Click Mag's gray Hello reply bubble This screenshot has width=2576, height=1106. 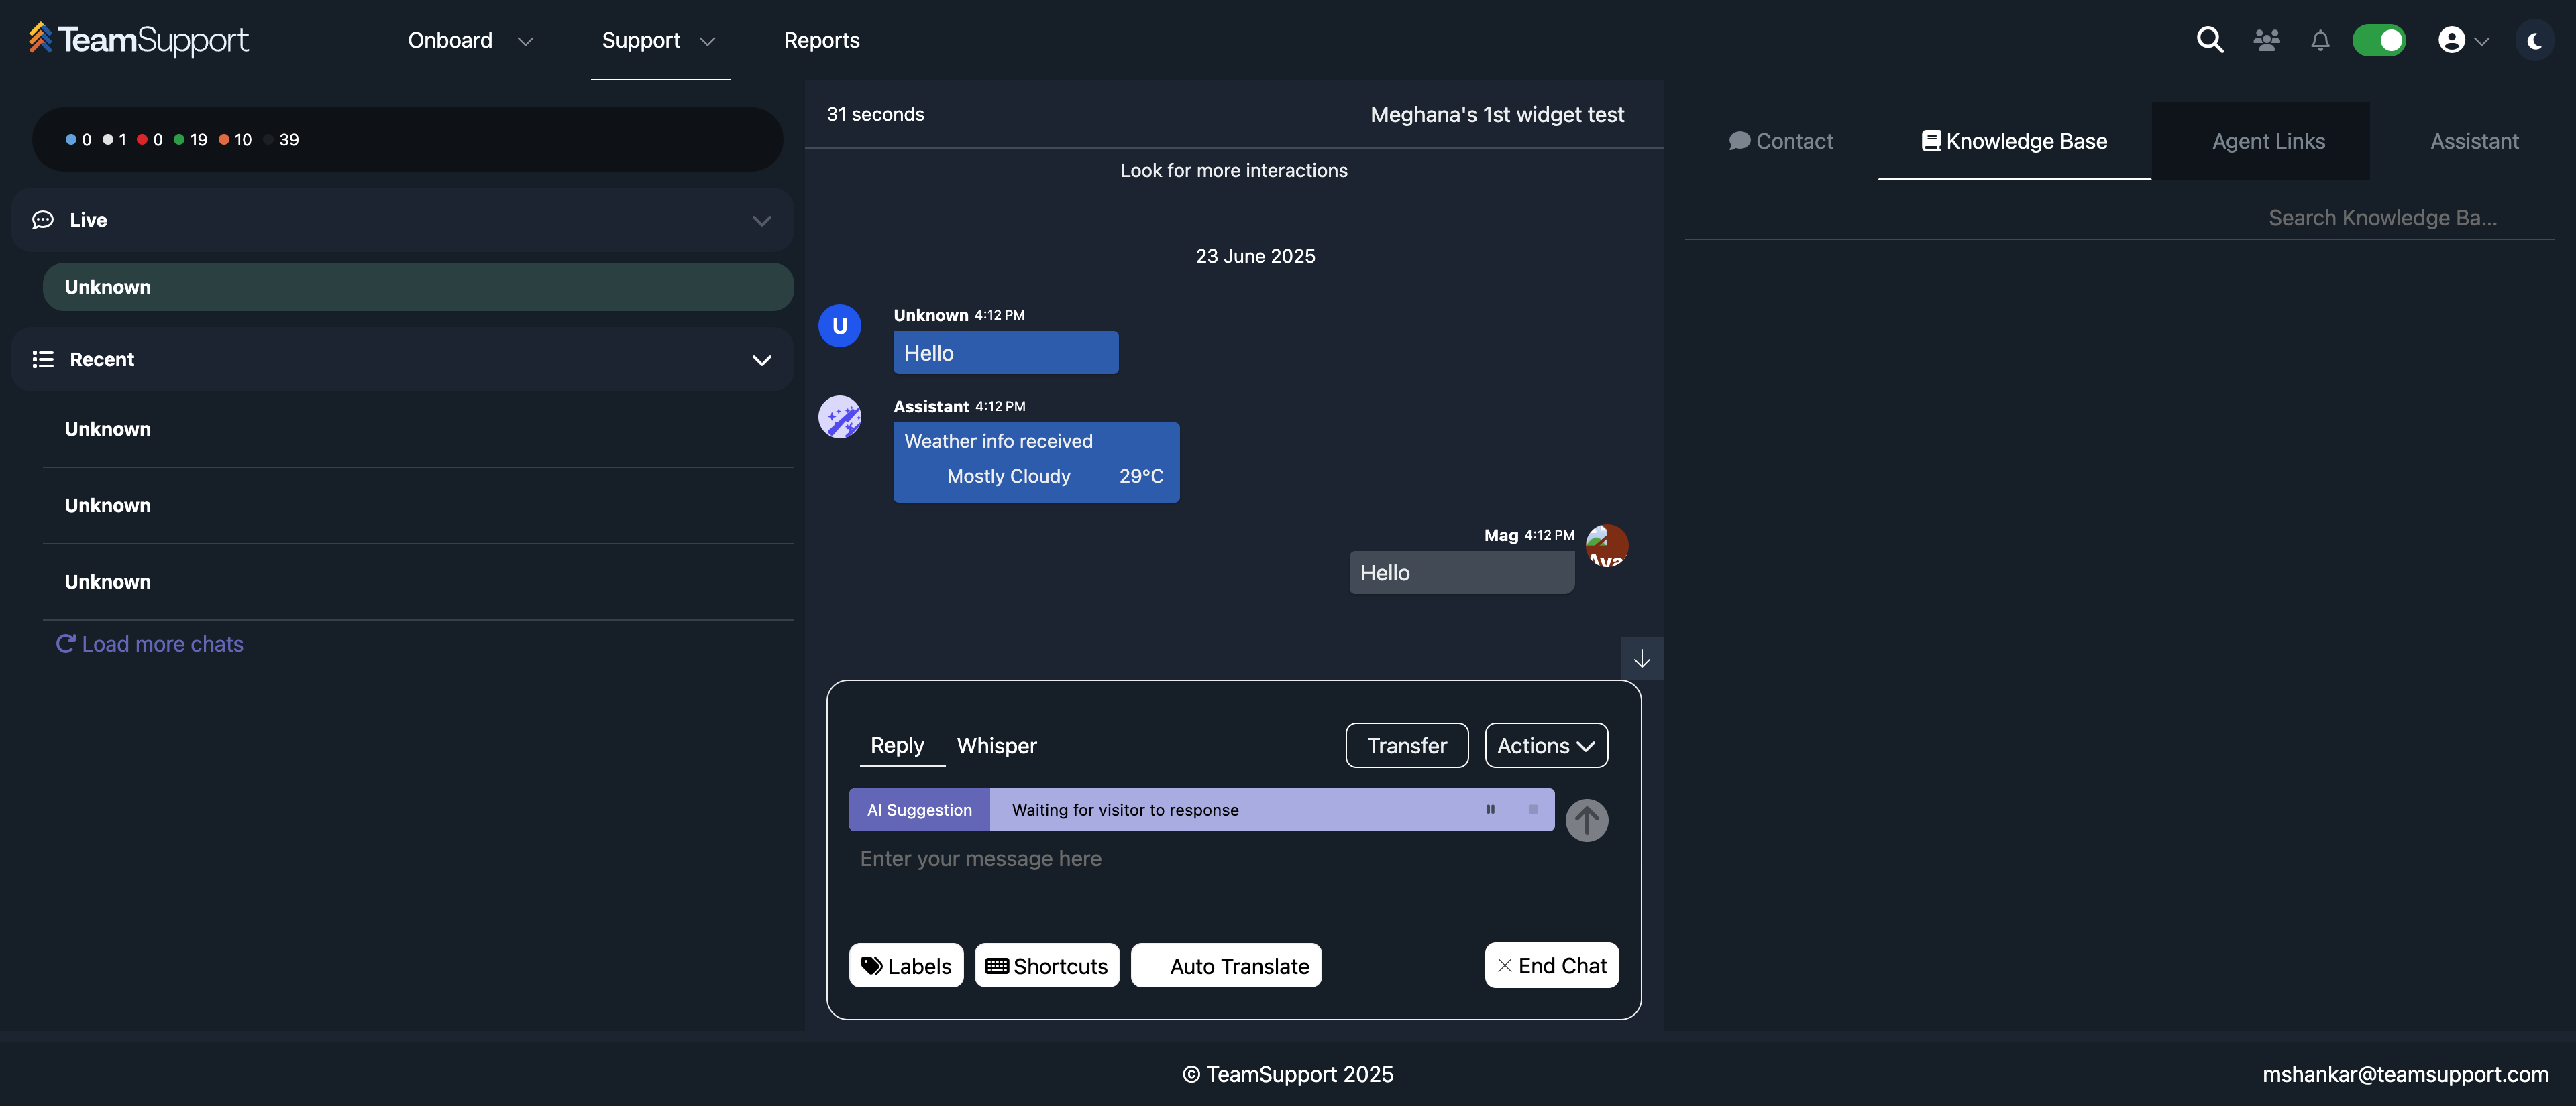tap(1461, 572)
